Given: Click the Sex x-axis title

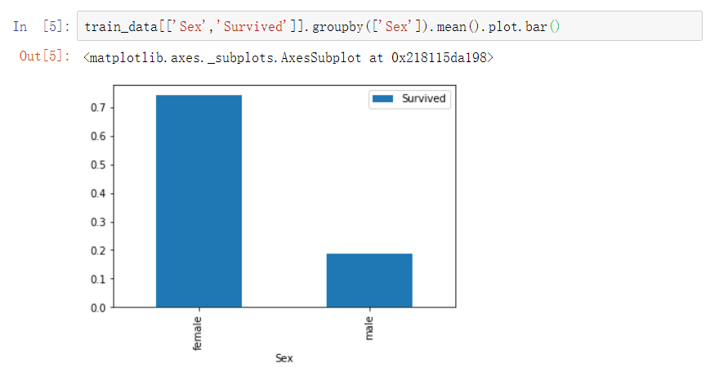Looking at the screenshot, I should click(284, 358).
